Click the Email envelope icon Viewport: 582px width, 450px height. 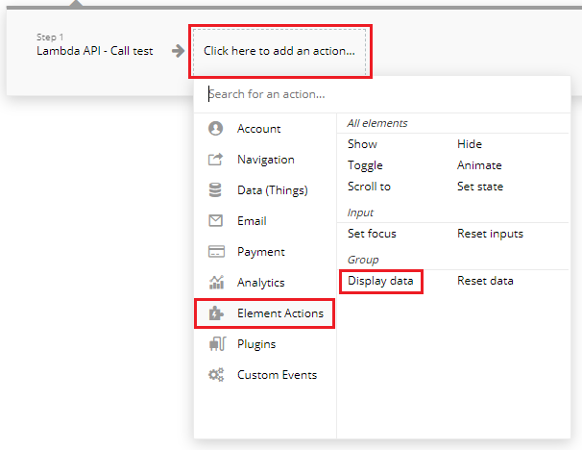click(x=216, y=221)
